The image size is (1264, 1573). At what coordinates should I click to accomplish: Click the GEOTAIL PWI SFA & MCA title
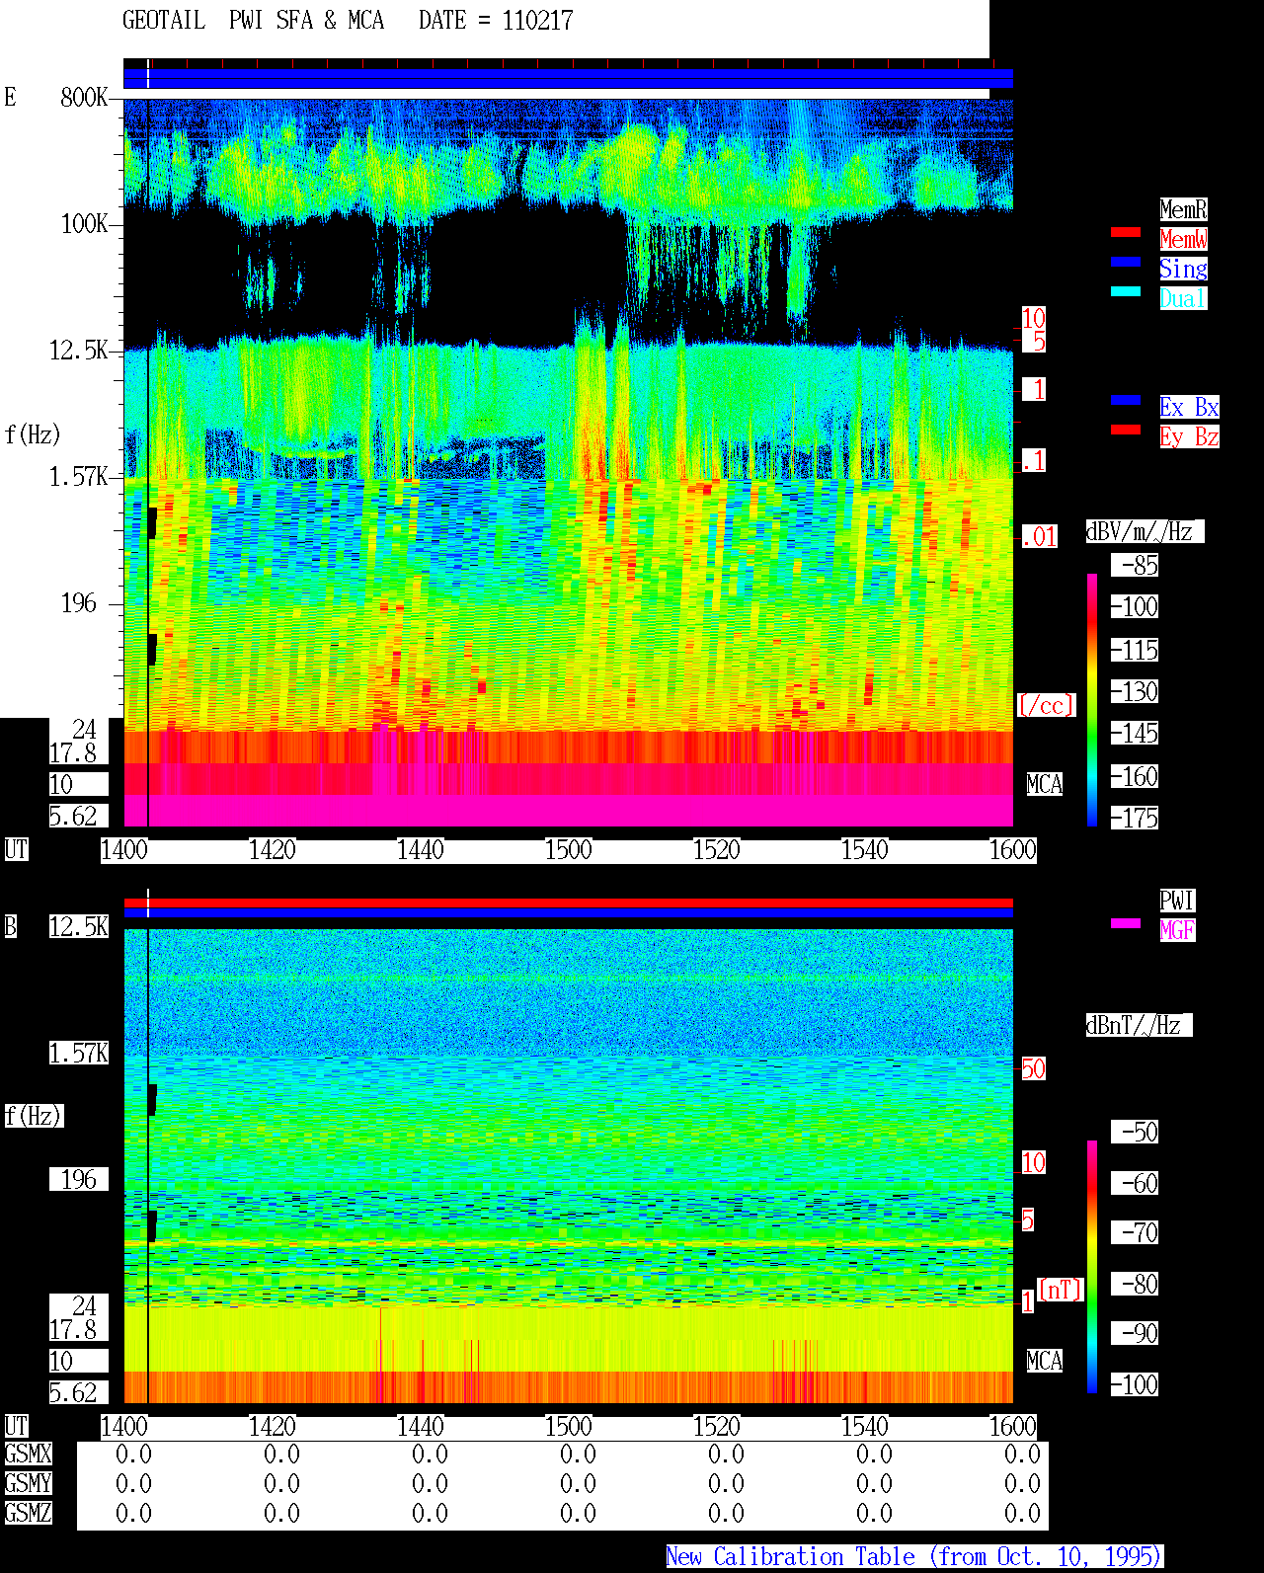point(253,21)
